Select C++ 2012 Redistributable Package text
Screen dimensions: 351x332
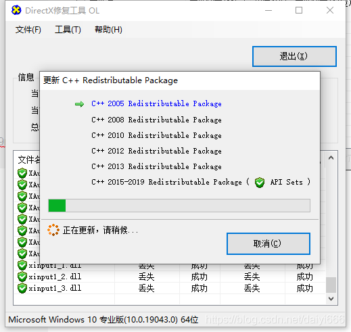tap(156, 151)
